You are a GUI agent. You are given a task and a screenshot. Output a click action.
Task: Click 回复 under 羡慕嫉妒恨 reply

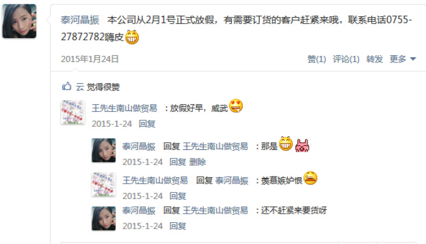click(x=178, y=196)
